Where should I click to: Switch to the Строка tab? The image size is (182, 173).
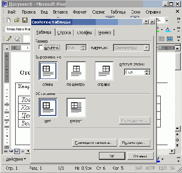click(x=64, y=32)
